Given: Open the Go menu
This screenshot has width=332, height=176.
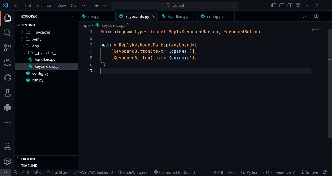Looking at the screenshot, I should click(73, 6).
